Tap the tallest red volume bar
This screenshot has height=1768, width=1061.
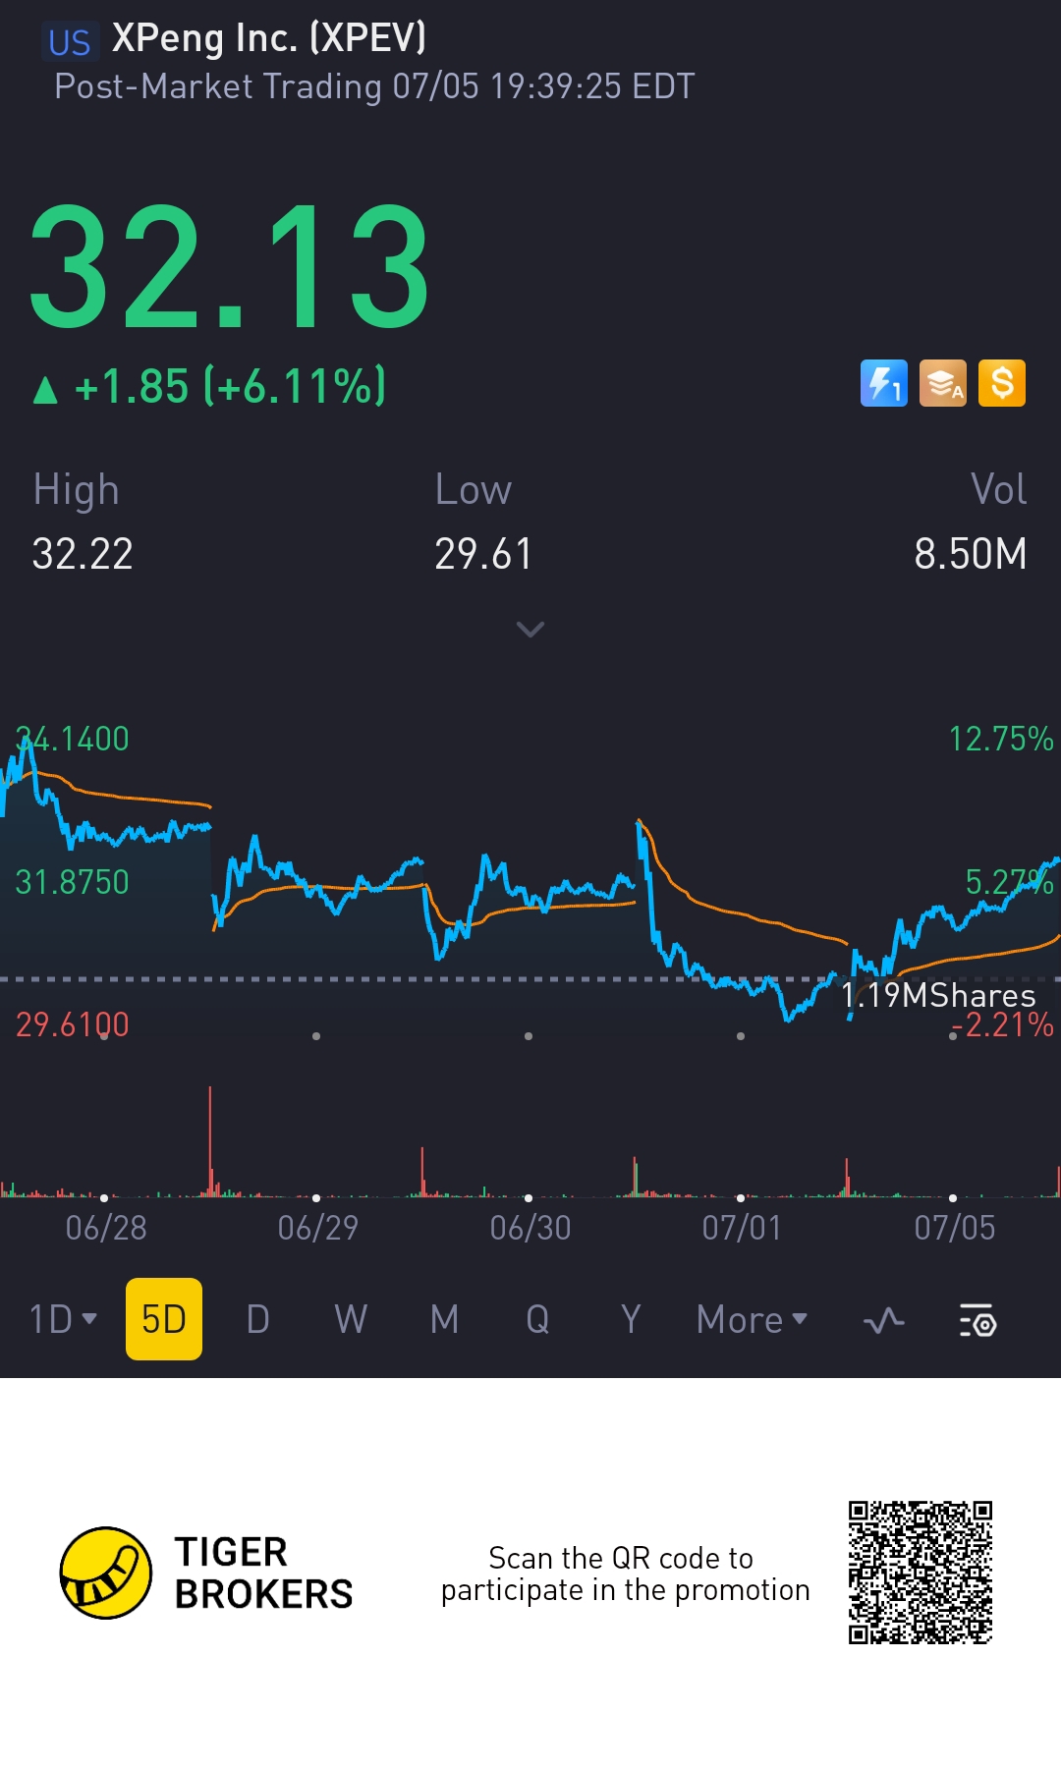(210, 1141)
